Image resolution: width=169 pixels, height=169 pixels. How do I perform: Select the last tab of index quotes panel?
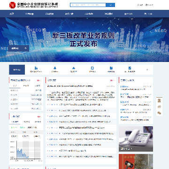[37, 122]
